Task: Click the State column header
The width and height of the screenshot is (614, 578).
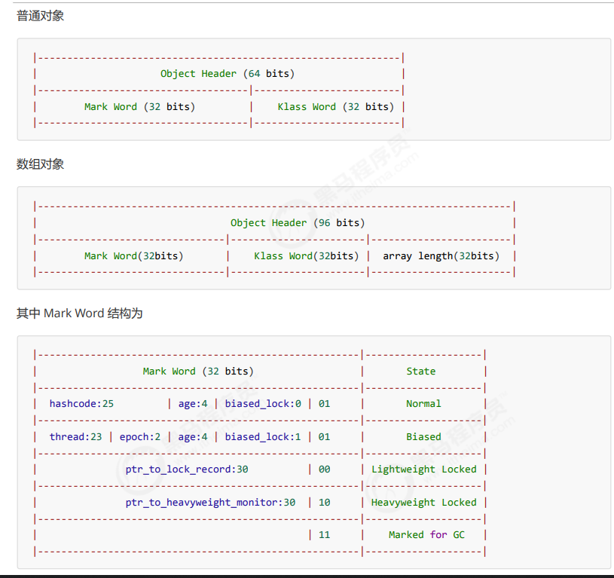Action: coord(421,372)
